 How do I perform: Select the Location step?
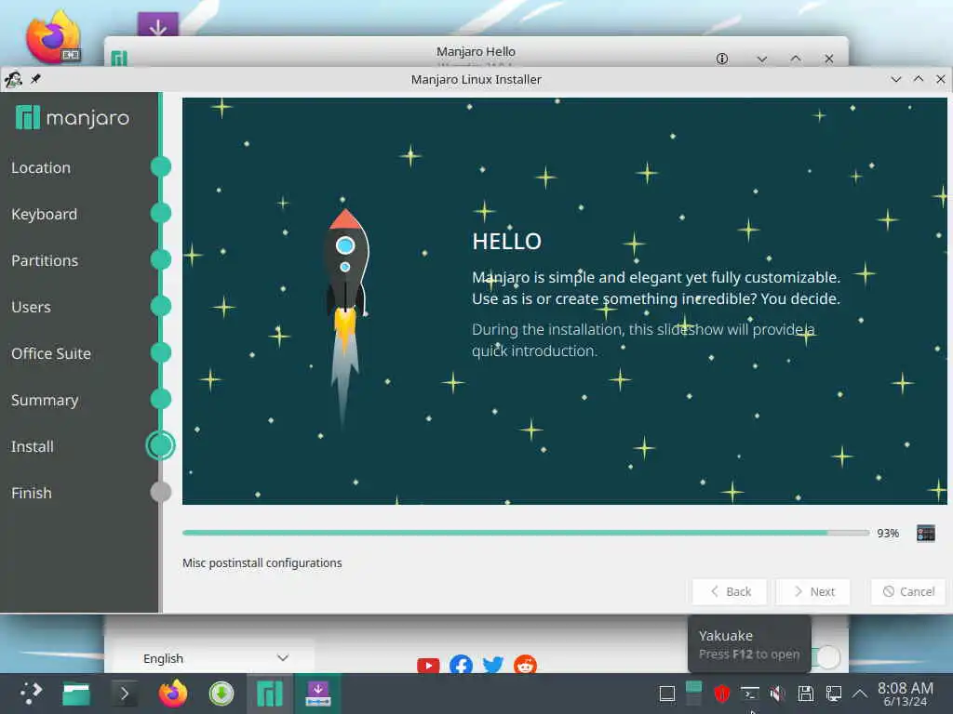41,167
